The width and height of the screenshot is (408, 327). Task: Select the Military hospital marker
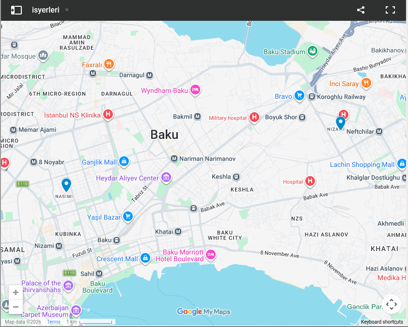[254, 117]
